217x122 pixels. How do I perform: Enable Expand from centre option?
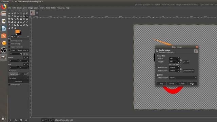(9, 47)
